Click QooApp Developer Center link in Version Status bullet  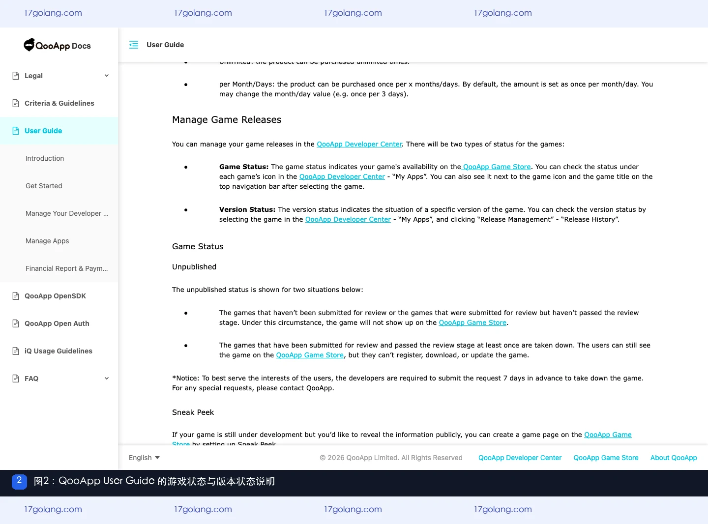click(348, 219)
